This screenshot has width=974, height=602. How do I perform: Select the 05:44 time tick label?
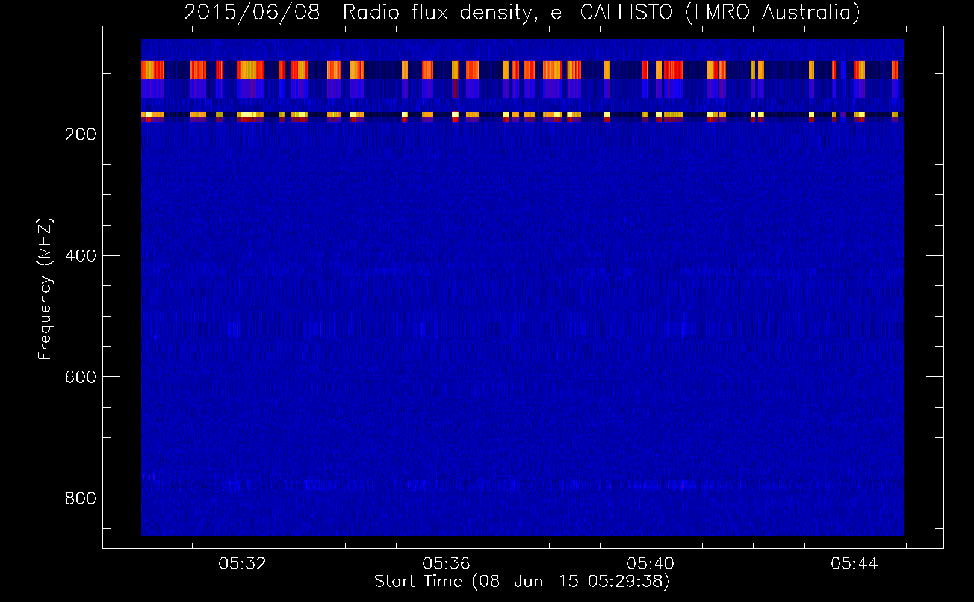855,564
